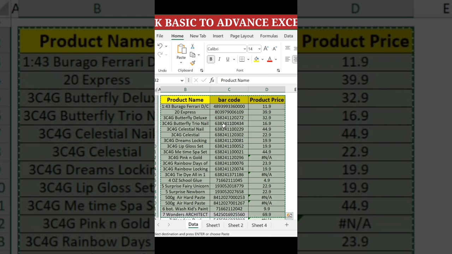Viewport: 452px width, 254px height.
Task: Select the 20 Express cell
Action: click(x=185, y=112)
